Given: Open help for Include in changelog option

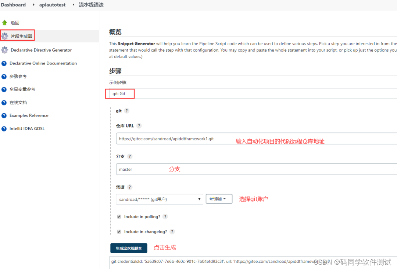Looking at the screenshot, I should [x=172, y=232].
